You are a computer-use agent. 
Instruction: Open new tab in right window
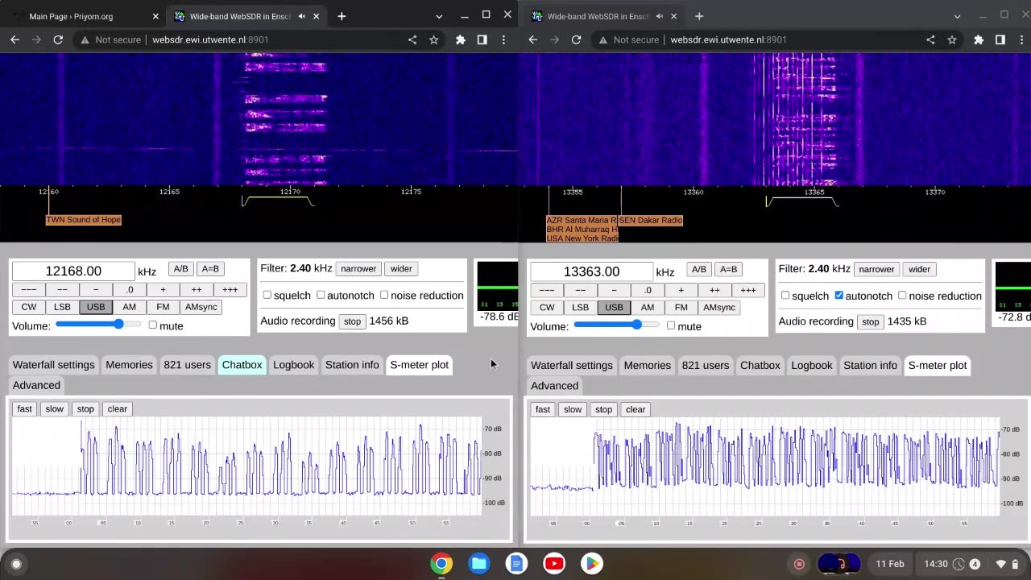698,16
